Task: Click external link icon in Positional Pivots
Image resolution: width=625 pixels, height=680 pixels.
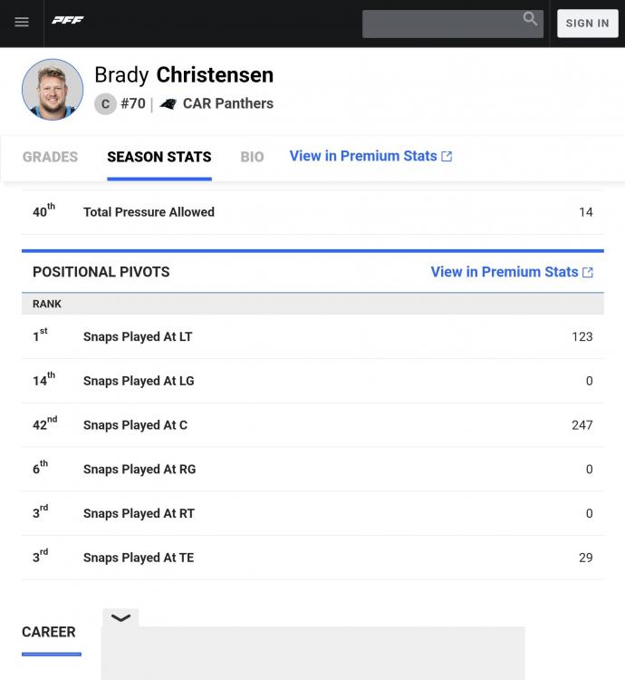Action: [588, 272]
